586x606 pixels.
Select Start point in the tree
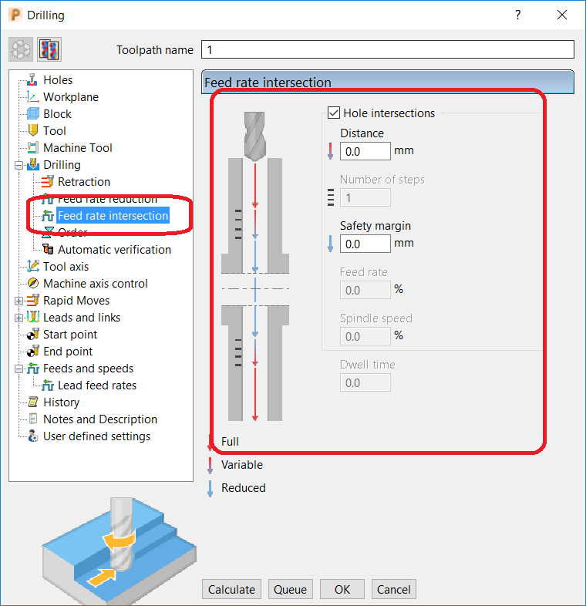click(x=70, y=335)
